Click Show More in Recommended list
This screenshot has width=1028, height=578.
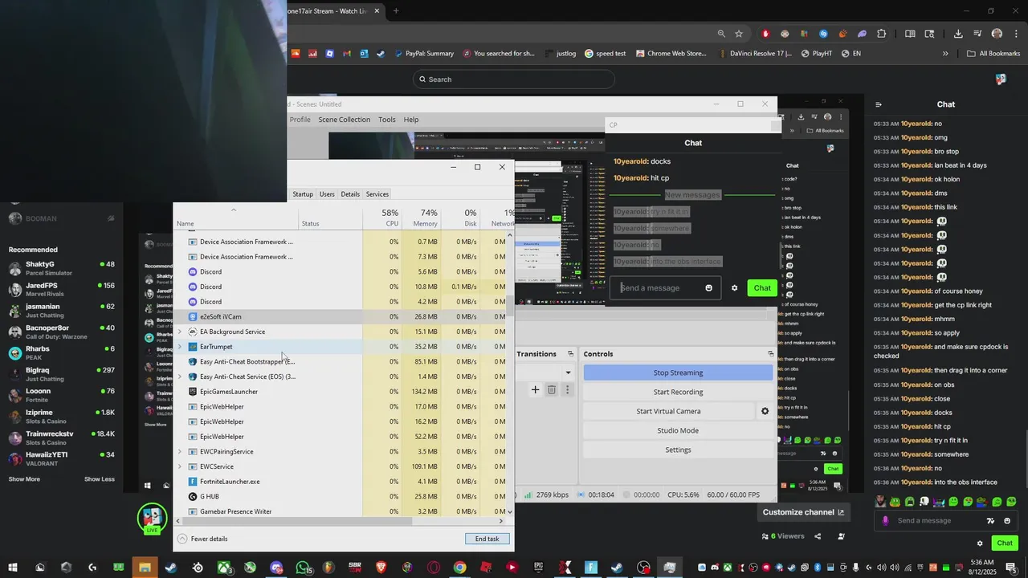[x=24, y=479]
